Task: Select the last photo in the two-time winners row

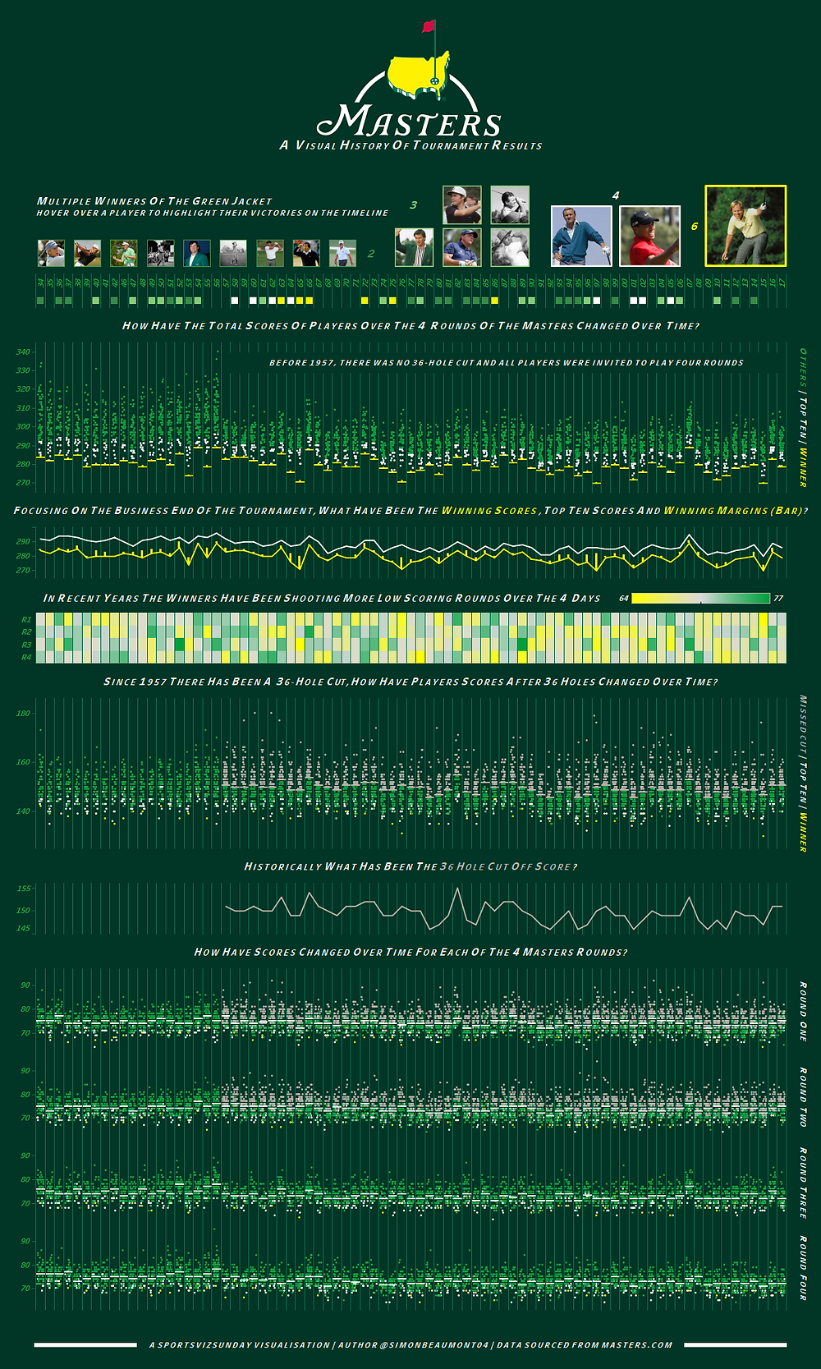Action: click(343, 253)
